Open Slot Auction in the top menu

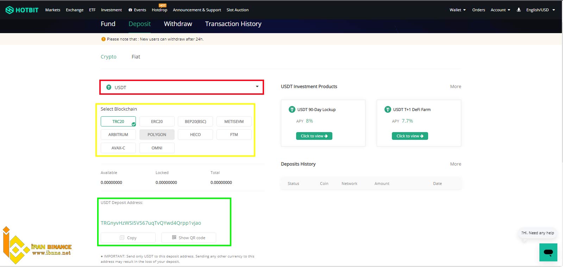(x=237, y=10)
